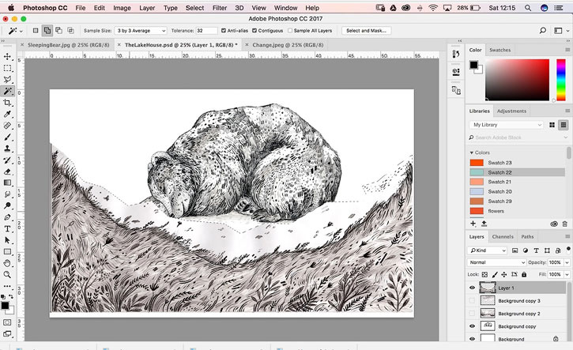This screenshot has width=573, height=350.
Task: Select the History Brush tool
Action: tap(7, 160)
